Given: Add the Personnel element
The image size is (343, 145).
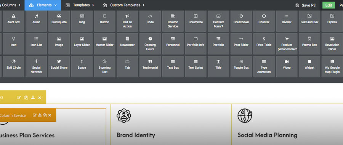Looking at the screenshot, I should (173, 44).
